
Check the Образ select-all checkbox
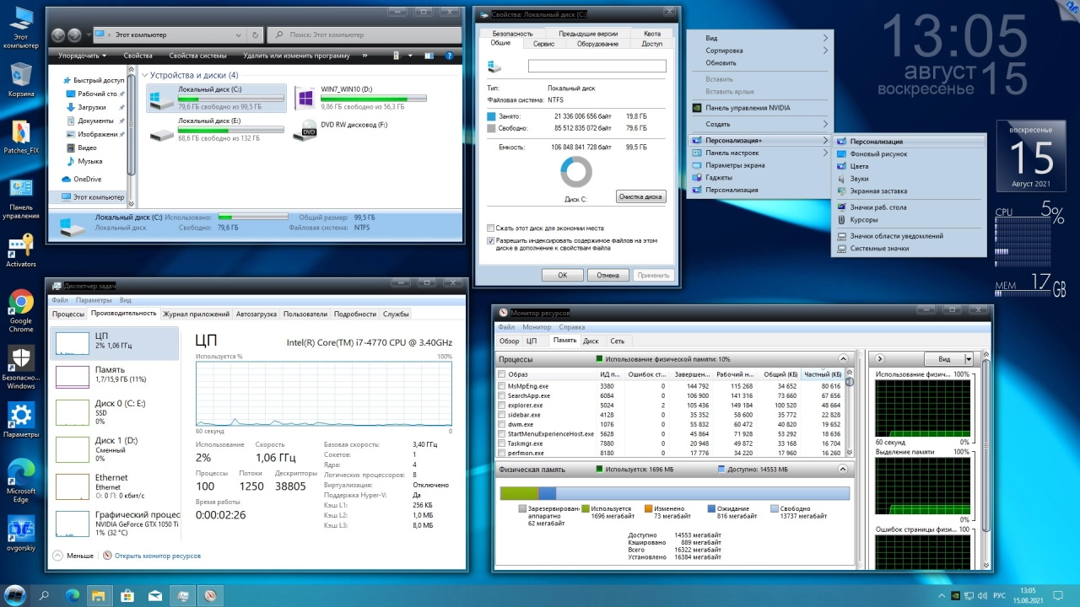502,374
